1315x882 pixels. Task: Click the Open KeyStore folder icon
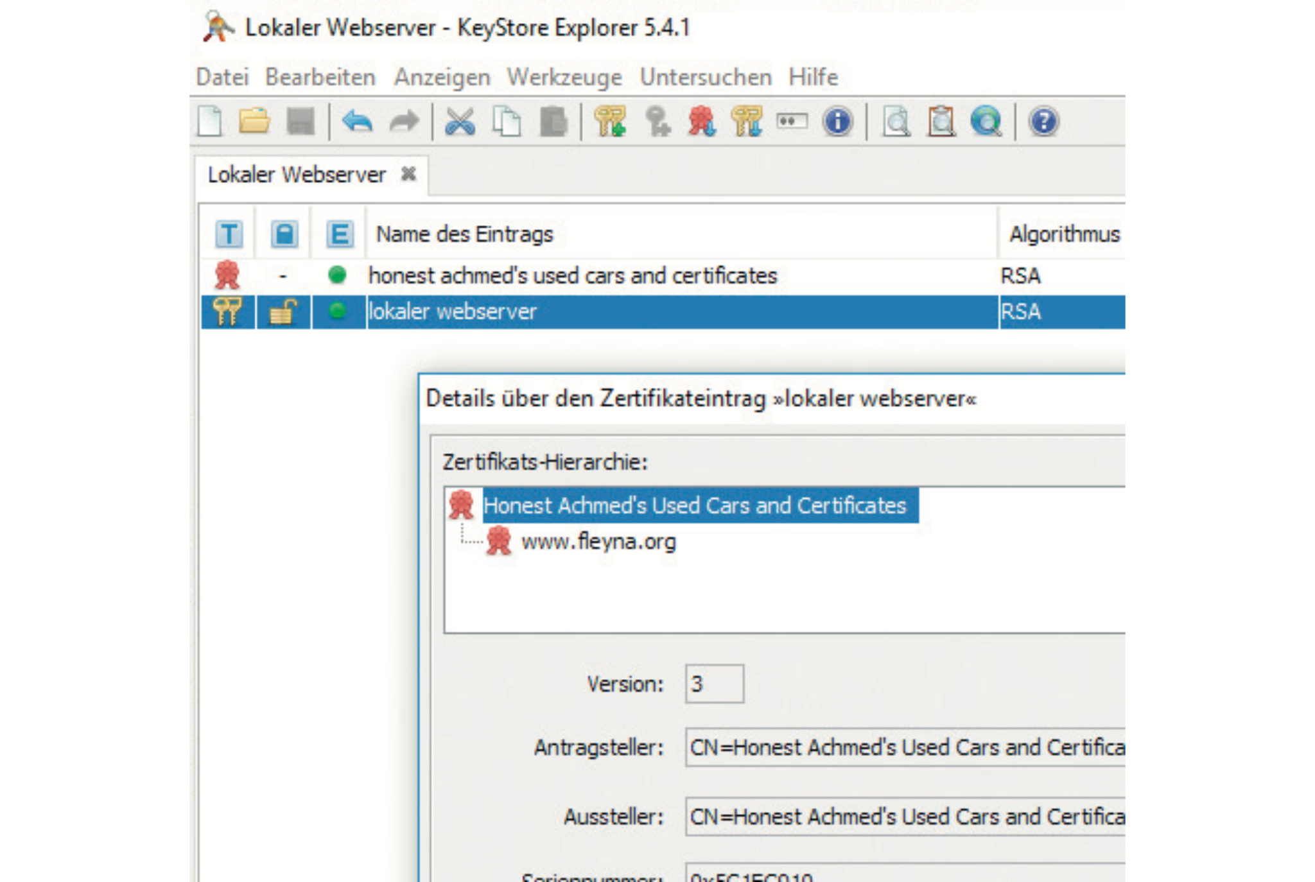(254, 121)
